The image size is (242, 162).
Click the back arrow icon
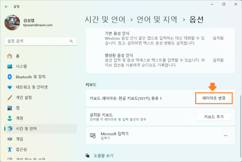(6, 6)
